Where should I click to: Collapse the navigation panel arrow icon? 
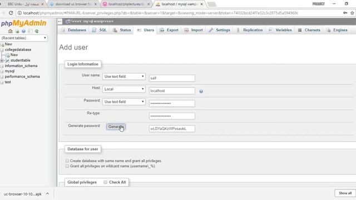tap(60, 21)
